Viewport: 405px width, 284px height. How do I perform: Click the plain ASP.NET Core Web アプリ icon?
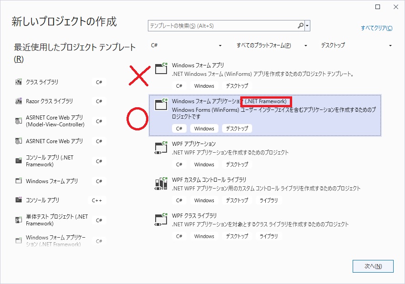19,141
